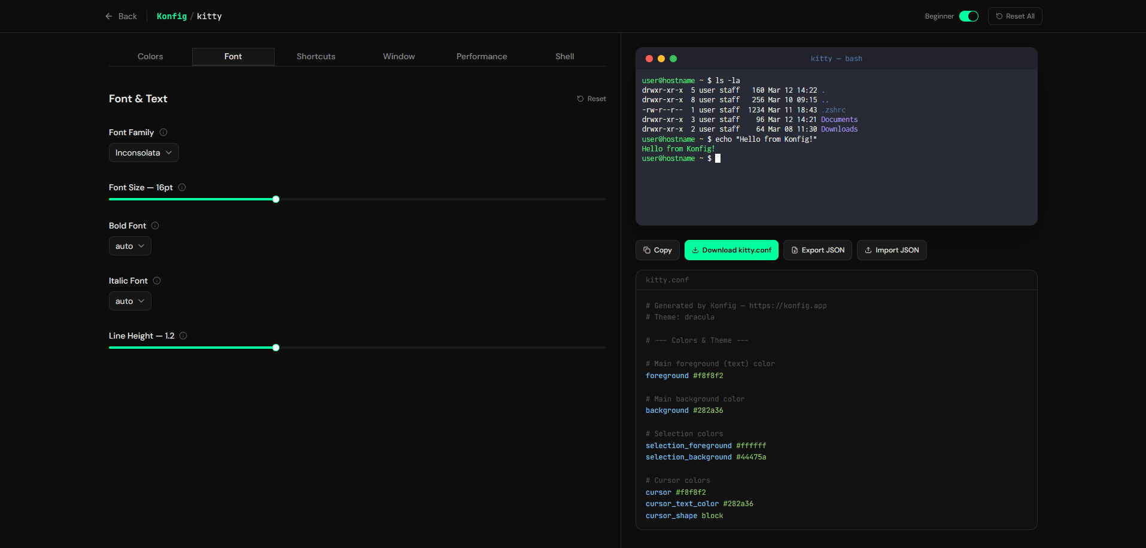This screenshot has height=548, width=1146.
Task: Click the Reset All button
Action: tap(1015, 16)
